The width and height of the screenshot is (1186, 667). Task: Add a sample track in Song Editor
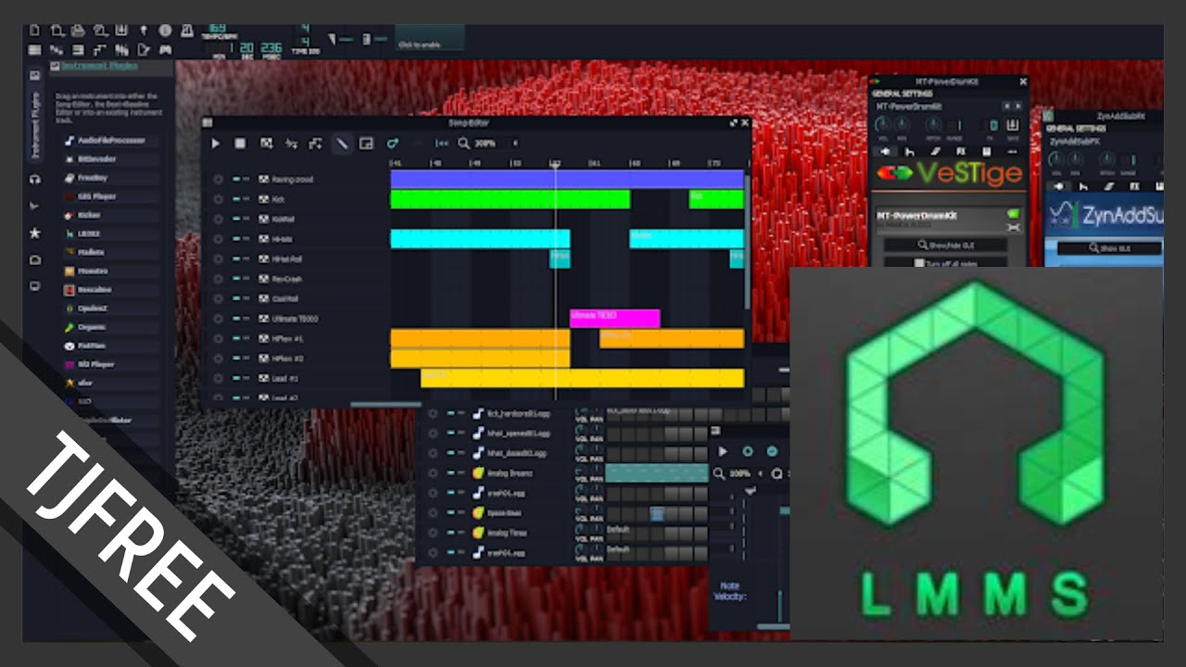coord(291,144)
